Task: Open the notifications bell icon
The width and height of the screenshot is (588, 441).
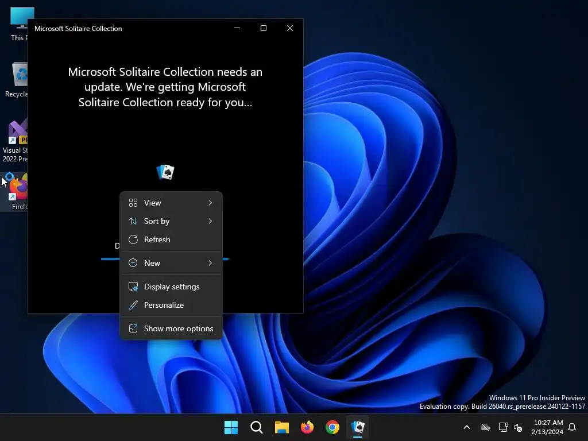Action: 572,427
